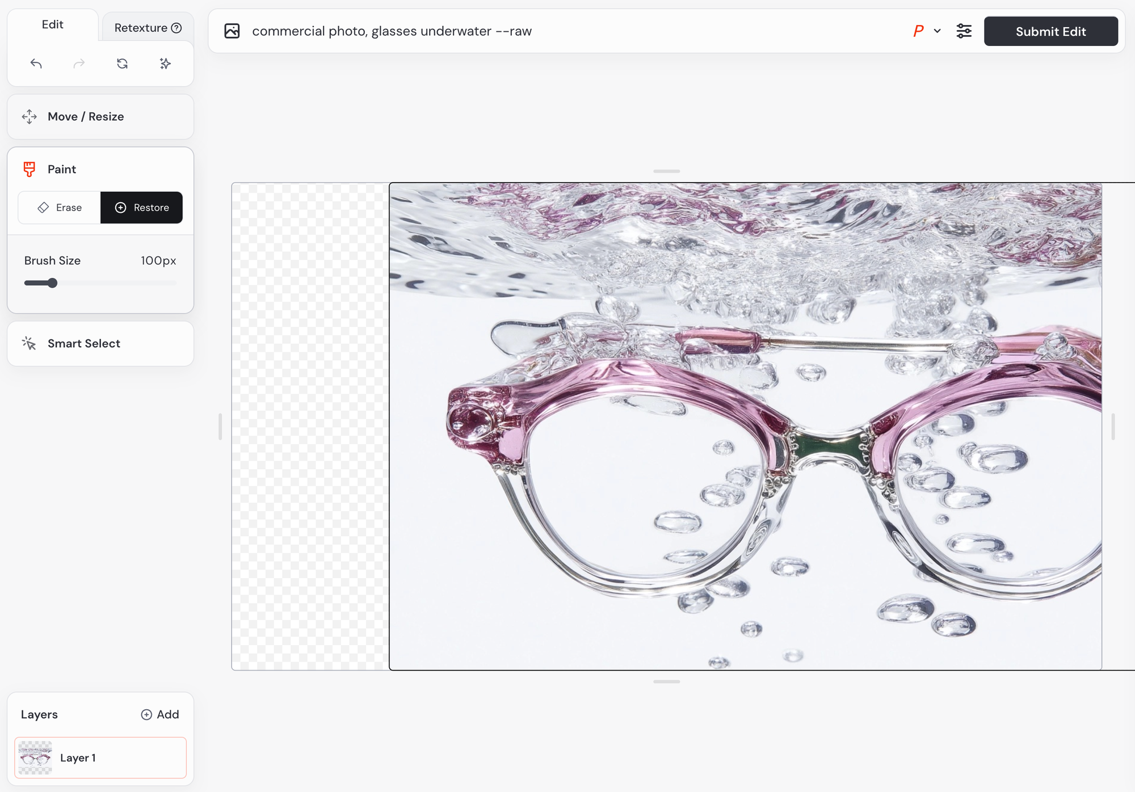Expand the personalization P dropdown arrow
This screenshot has width=1135, height=792.
(x=937, y=31)
